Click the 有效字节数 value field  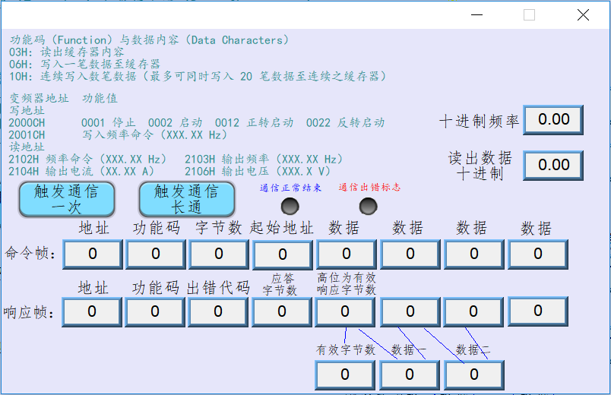pos(345,374)
